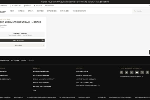Open the Watches menu
Viewport: 150px width, 100px height.
(x=21, y=11)
